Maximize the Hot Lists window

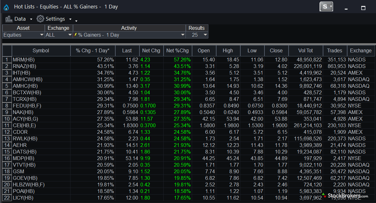(x=363, y=8)
